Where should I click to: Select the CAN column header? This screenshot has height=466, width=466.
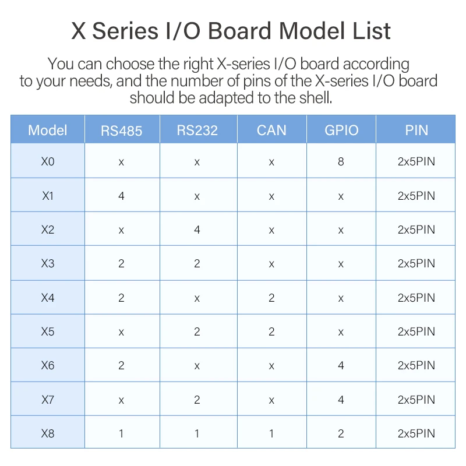pos(271,130)
